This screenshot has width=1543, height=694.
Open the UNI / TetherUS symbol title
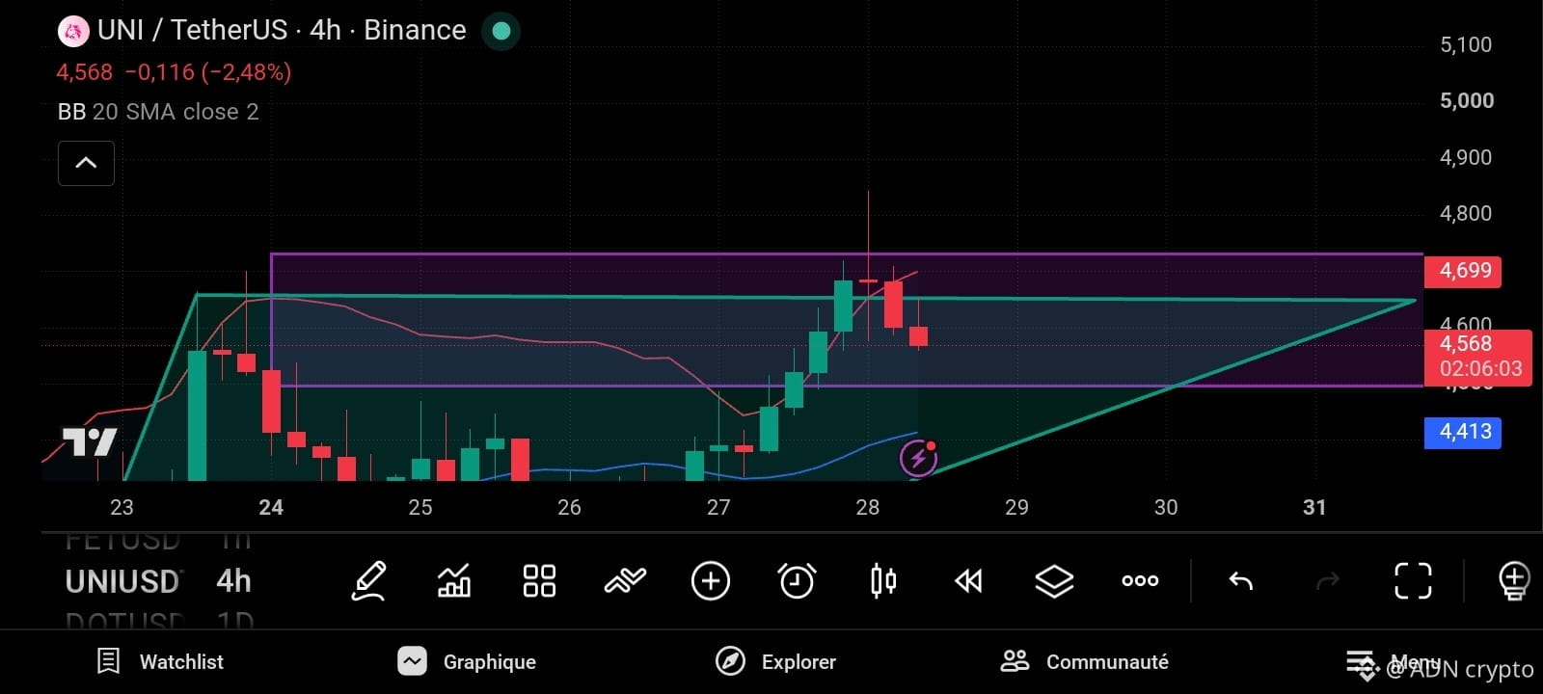282,31
